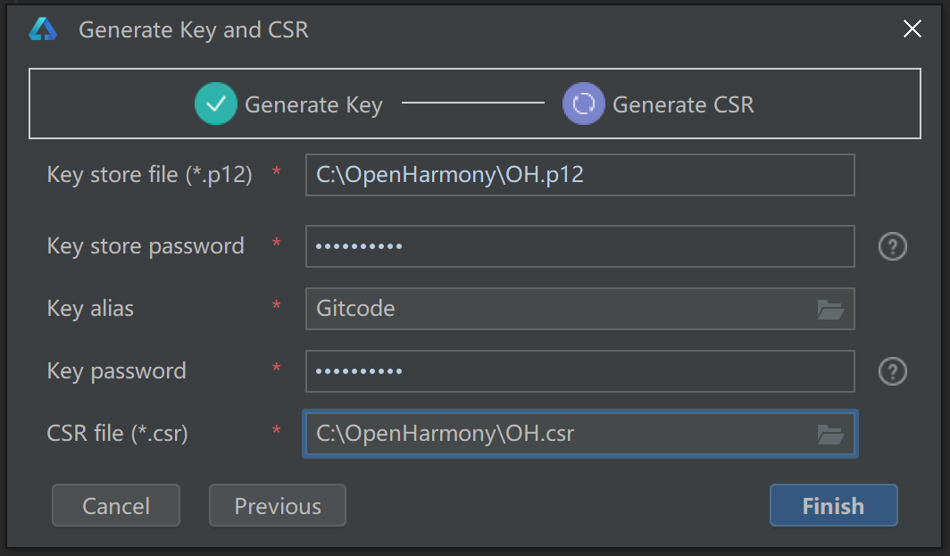The image size is (950, 556).
Task: Click the DevEco Studio logo icon
Action: pos(43,29)
